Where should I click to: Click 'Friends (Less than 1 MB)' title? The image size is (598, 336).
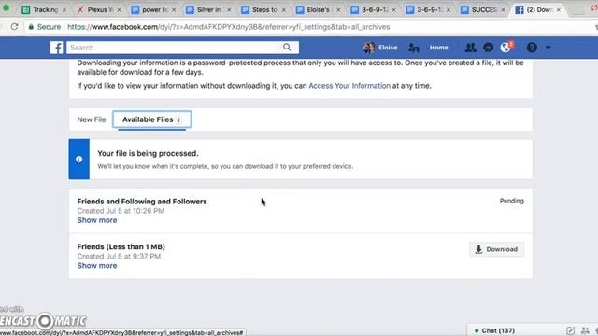tap(121, 246)
